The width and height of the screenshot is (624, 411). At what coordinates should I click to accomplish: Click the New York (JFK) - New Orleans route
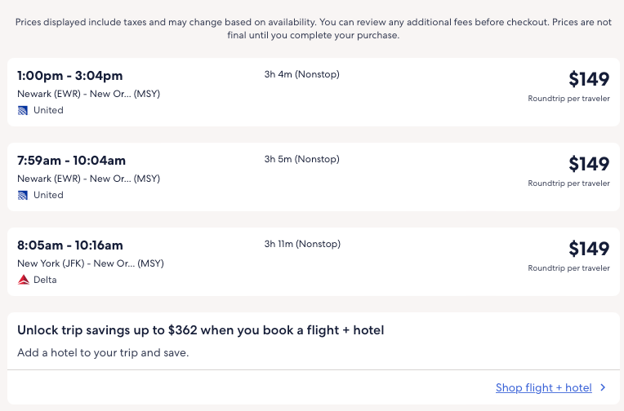(90, 263)
